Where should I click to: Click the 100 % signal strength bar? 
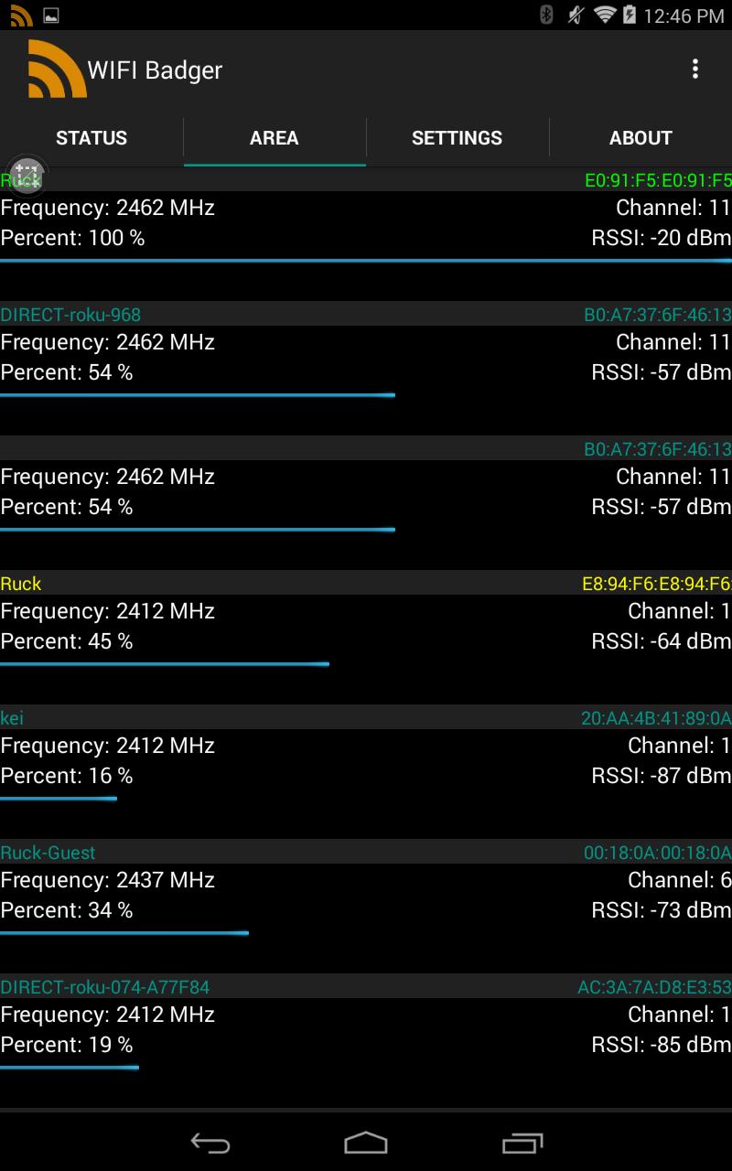tap(366, 261)
